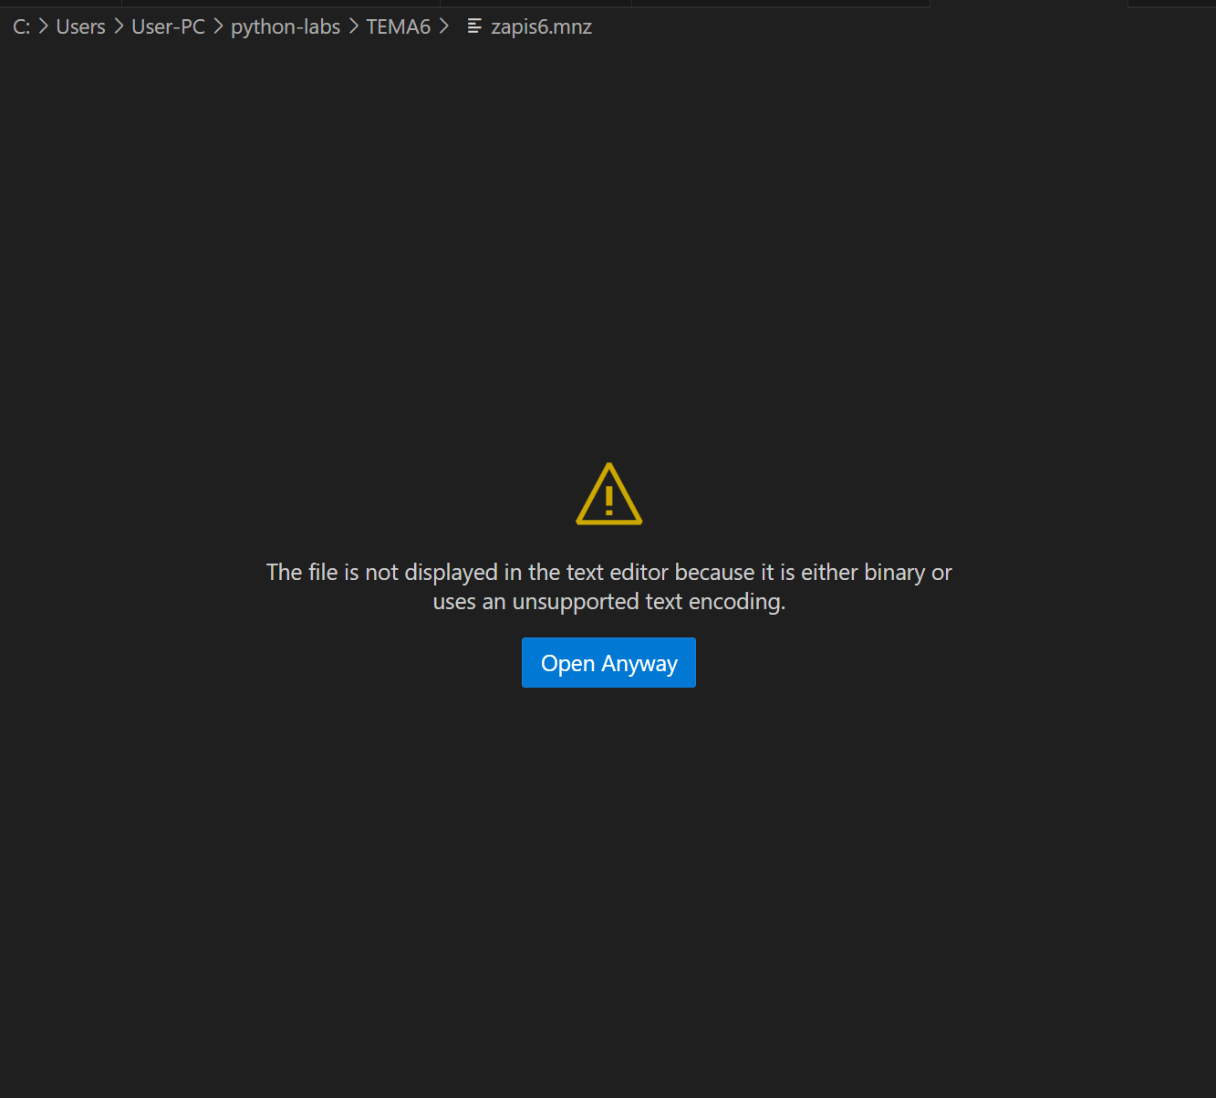This screenshot has height=1098, width=1216.
Task: Click the 'file is not displayed' message line
Action: coord(608,572)
